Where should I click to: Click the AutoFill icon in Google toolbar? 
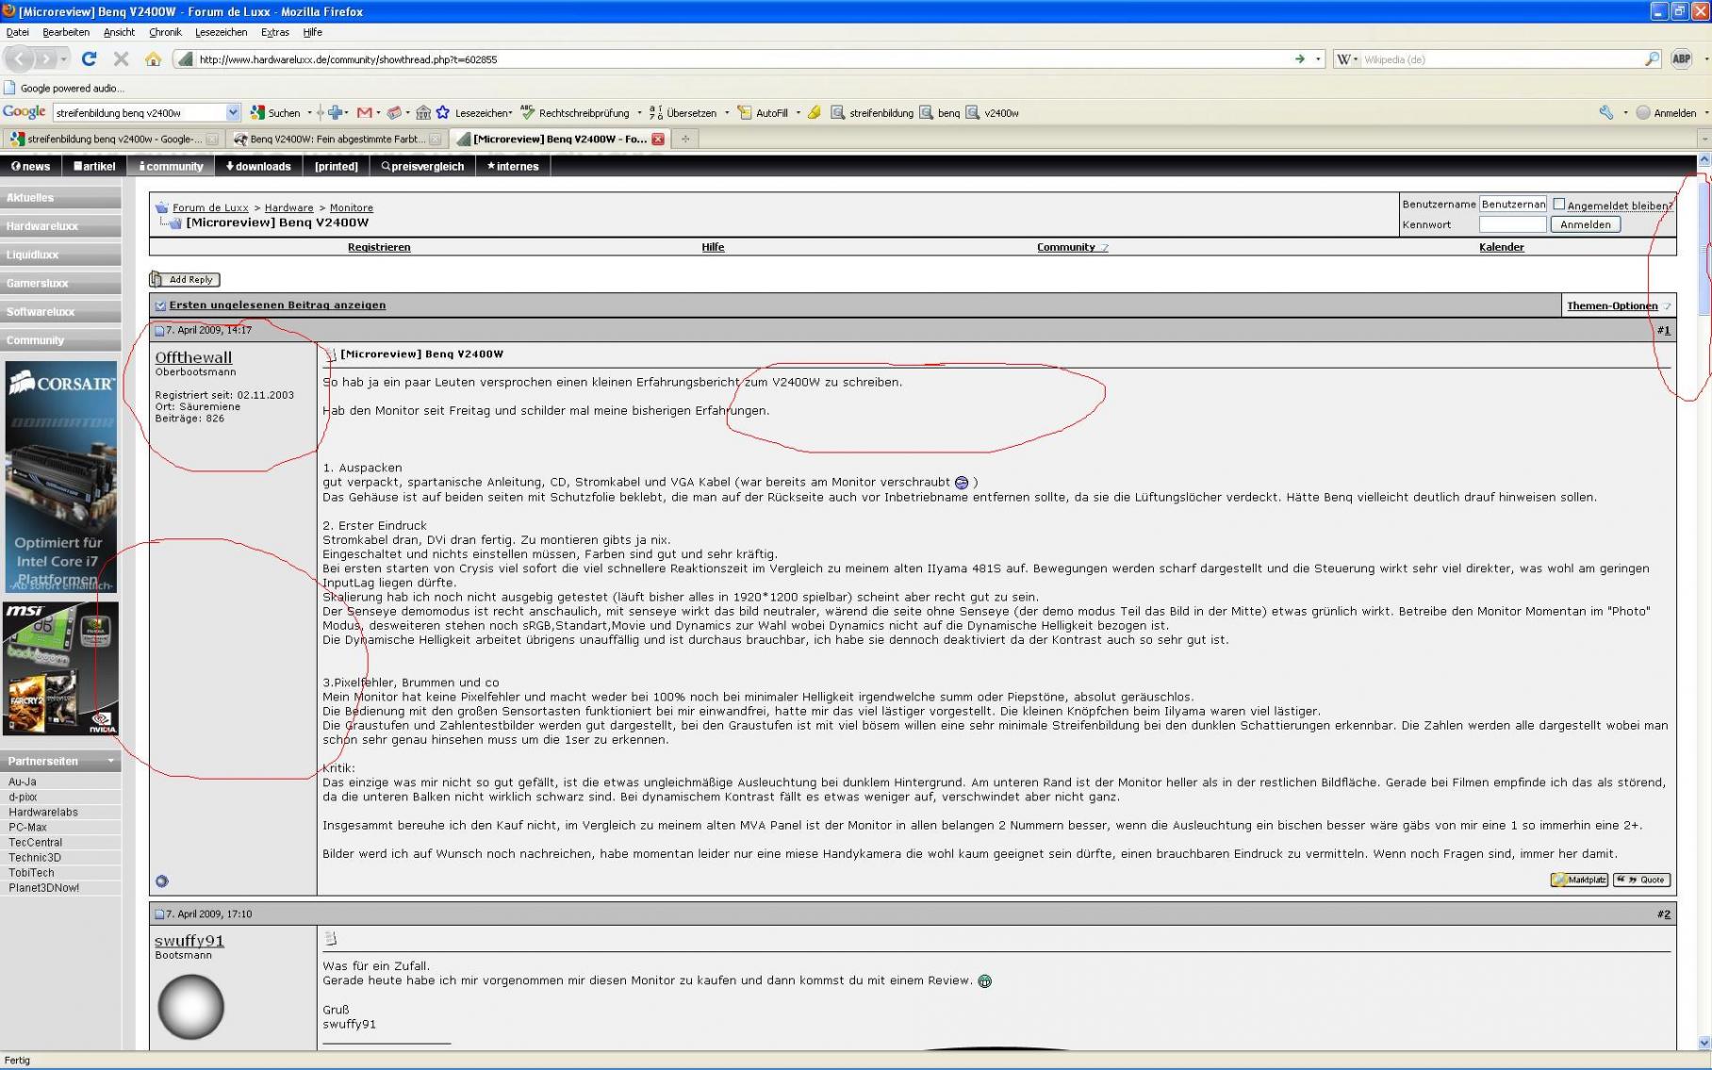745,112
